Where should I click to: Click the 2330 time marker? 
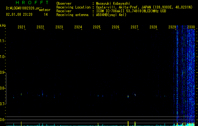coord(191,27)
